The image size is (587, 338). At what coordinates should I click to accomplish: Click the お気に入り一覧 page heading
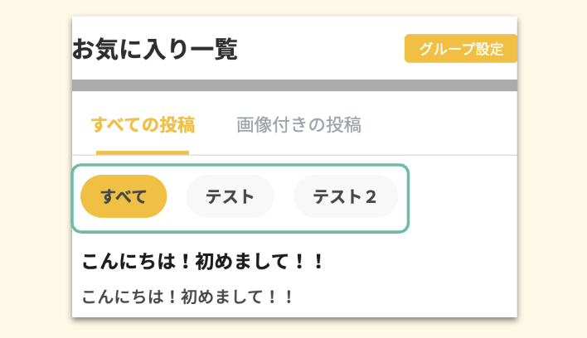(x=155, y=50)
